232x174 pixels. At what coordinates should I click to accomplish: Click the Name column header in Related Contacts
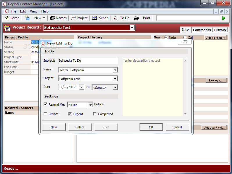pos(10,113)
